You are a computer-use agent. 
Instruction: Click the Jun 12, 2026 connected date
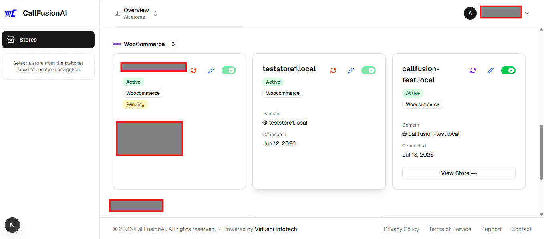279,143
